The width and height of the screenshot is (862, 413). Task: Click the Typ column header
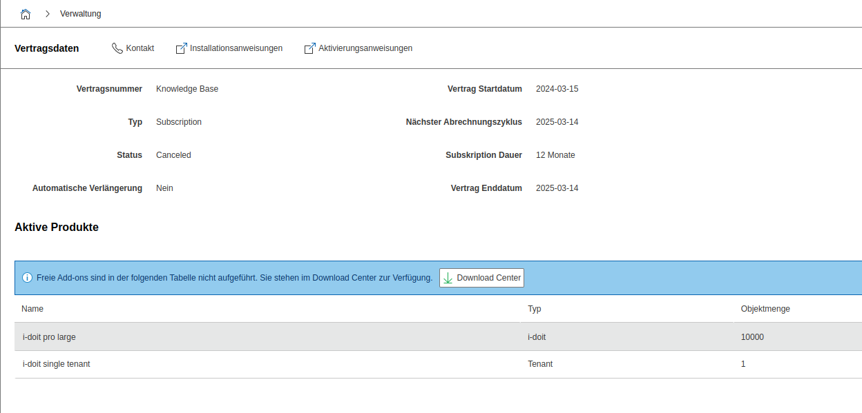[x=535, y=309]
